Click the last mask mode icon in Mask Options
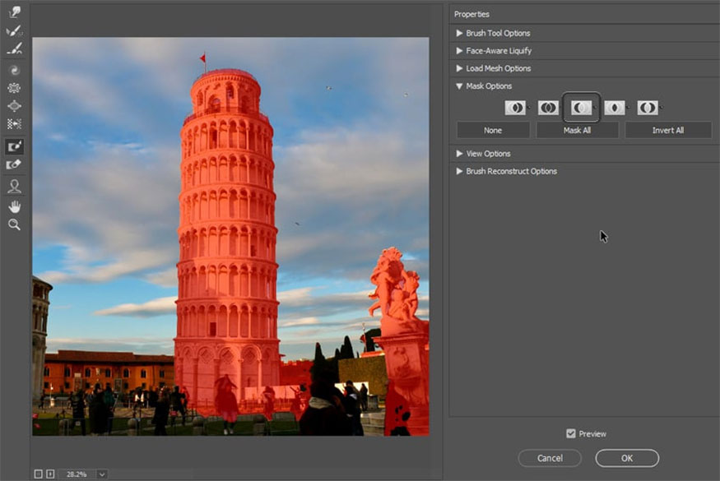720x481 pixels. [648, 108]
